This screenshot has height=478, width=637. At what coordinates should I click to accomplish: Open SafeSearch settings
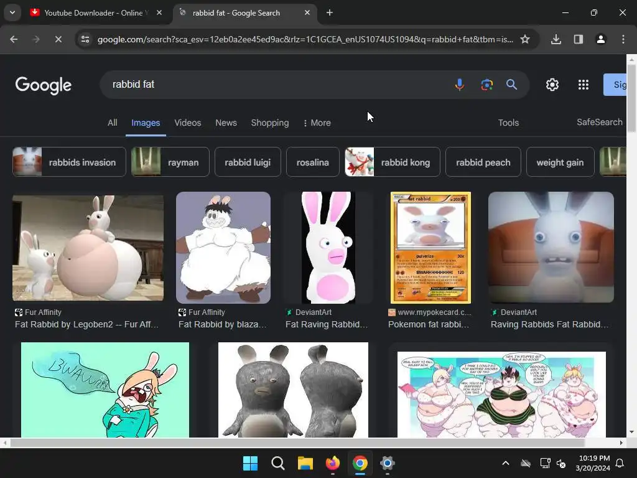point(600,122)
